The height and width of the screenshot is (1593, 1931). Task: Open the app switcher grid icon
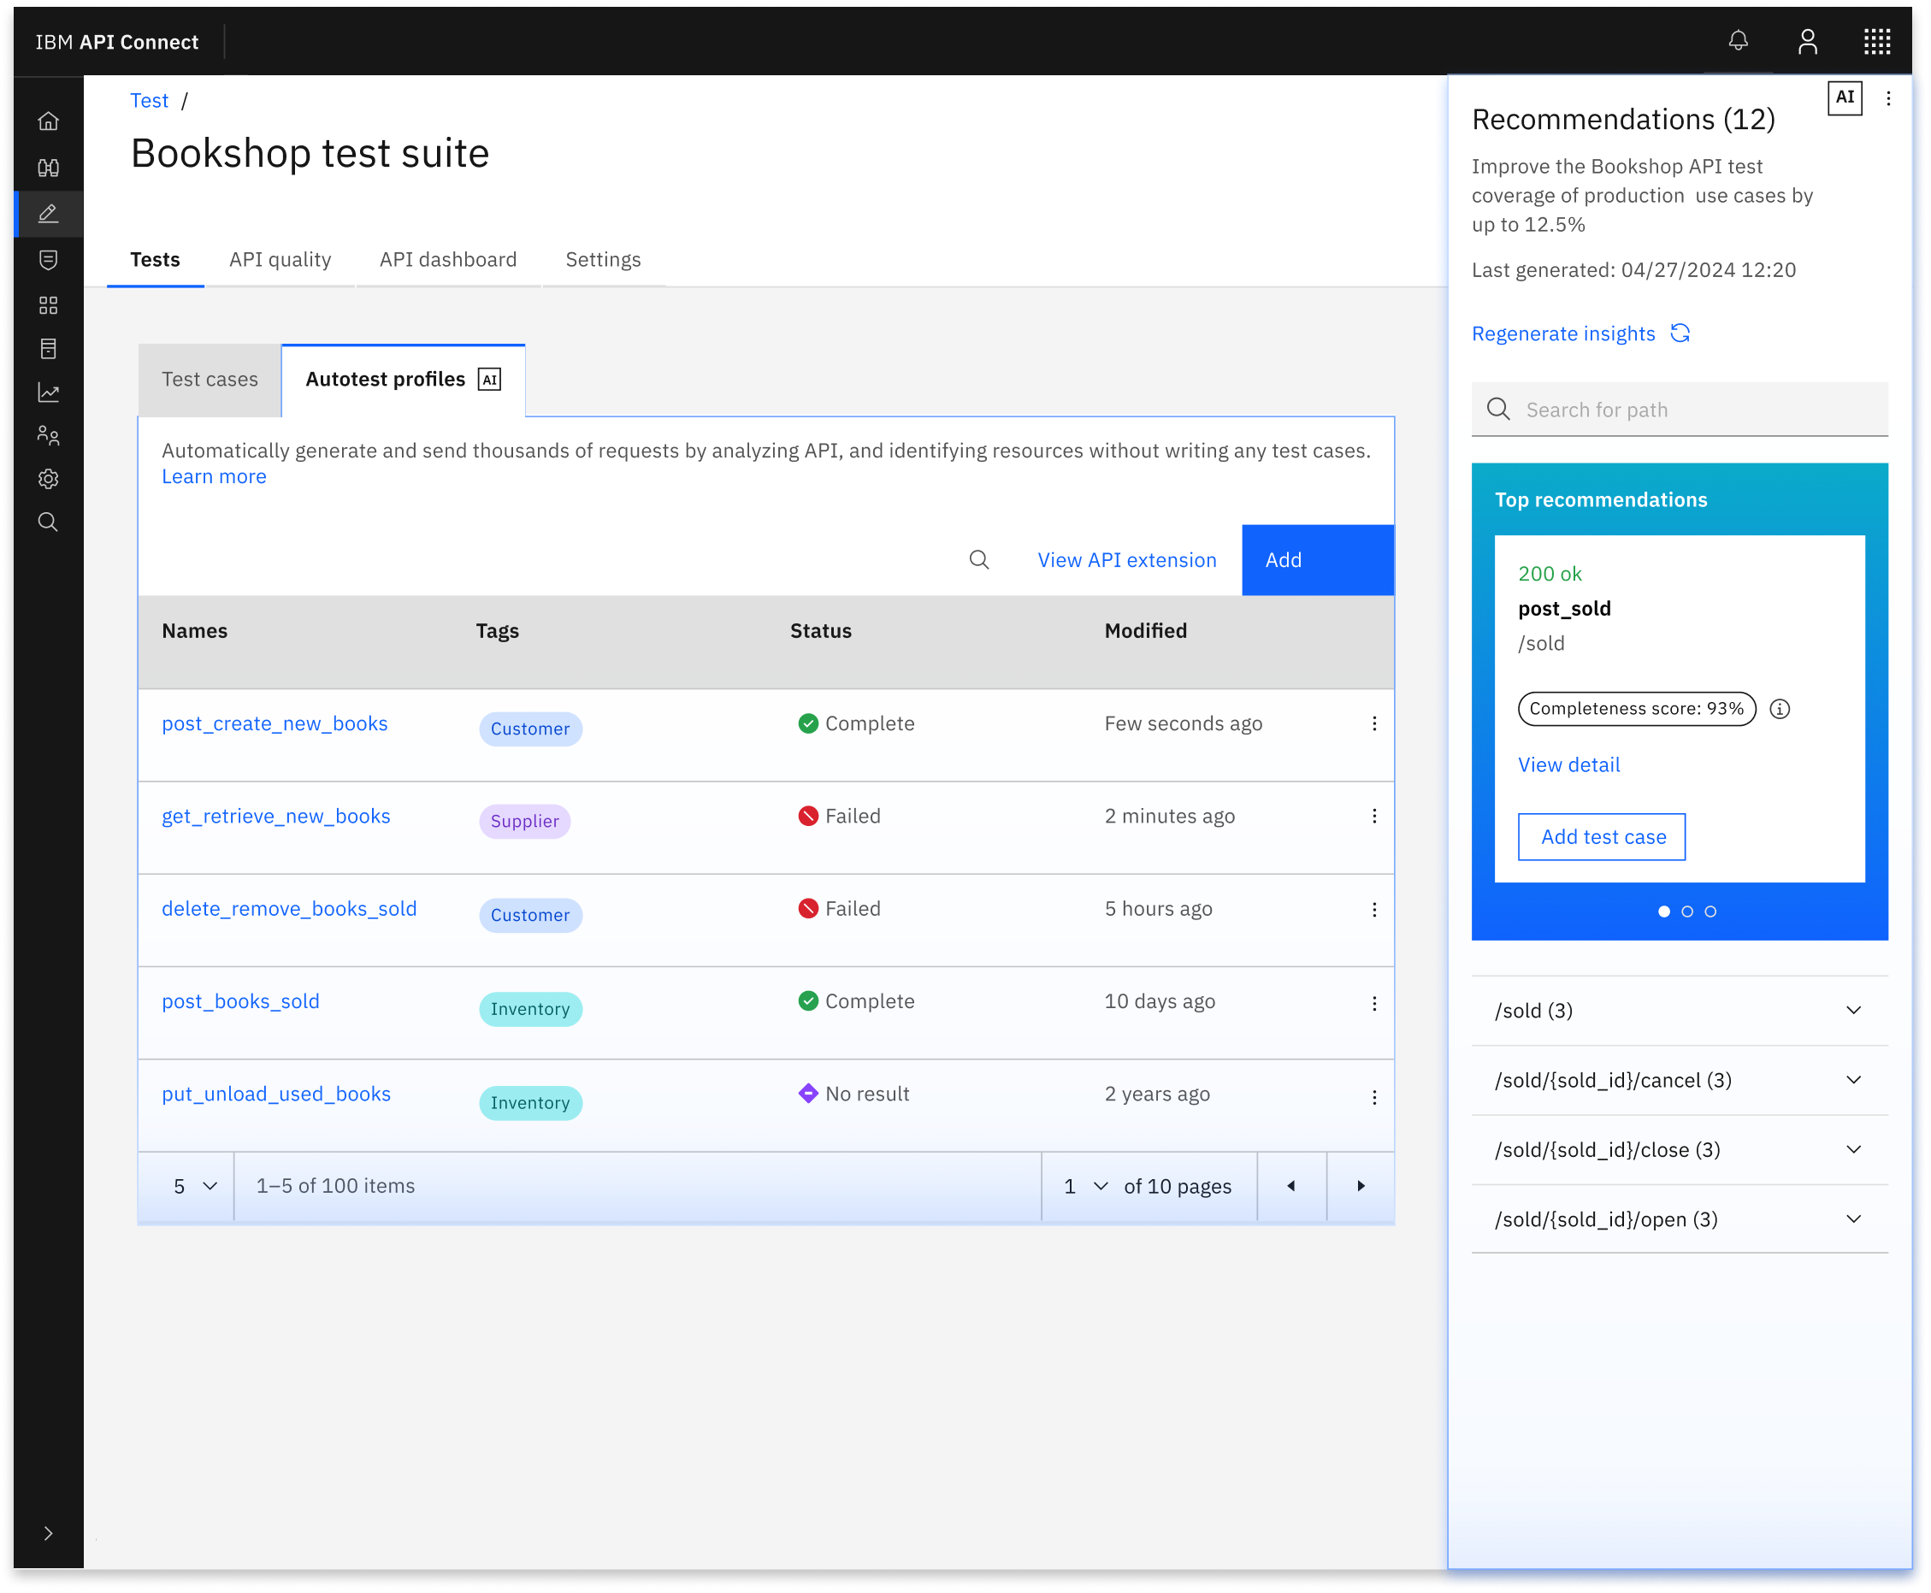pos(1878,41)
